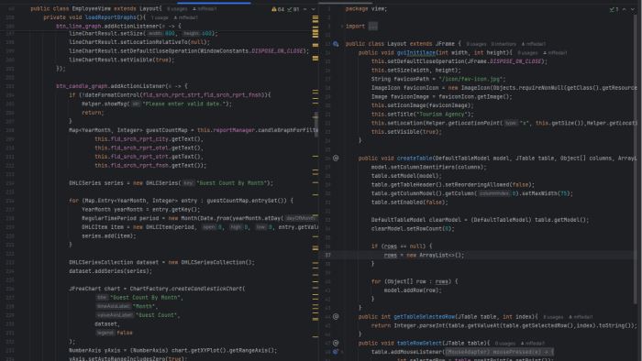Click DISPOSE_ON_CLOSE constant in right editor
The height and width of the screenshot is (361, 642).
click(515, 61)
